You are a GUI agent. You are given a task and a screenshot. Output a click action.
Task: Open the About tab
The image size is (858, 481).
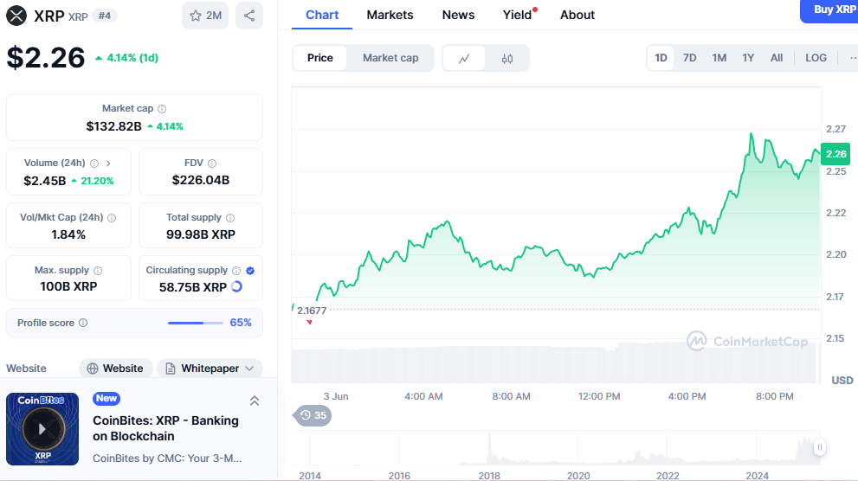point(577,16)
